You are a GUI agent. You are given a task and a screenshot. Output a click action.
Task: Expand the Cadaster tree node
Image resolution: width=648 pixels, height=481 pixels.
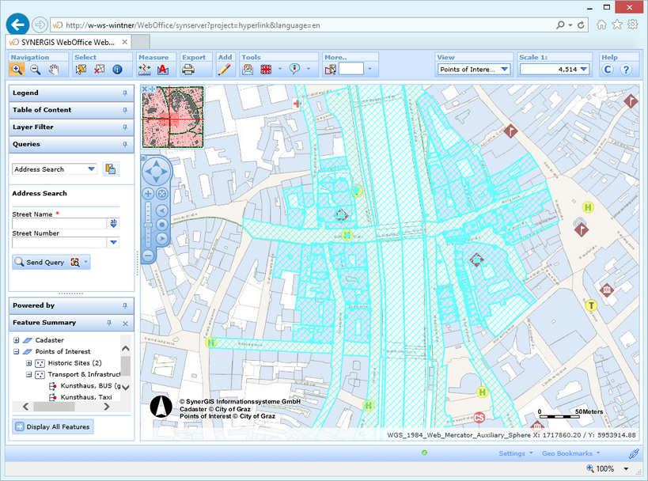click(x=16, y=340)
